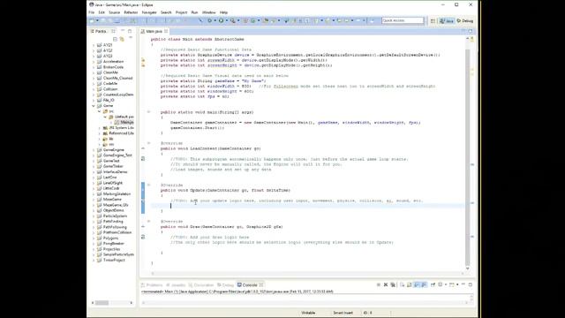Image resolution: width=565 pixels, height=318 pixels.
Task: Click Remove All Terminated Launches icon
Action: [x=393, y=284]
